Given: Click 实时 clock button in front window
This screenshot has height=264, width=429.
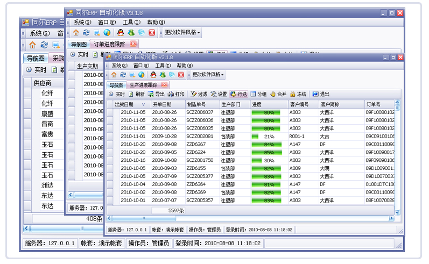Looking at the screenshot, I should point(117,94).
